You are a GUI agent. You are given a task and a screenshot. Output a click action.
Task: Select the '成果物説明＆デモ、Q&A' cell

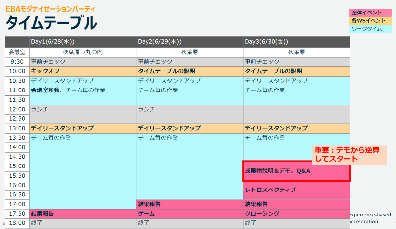tap(296, 171)
